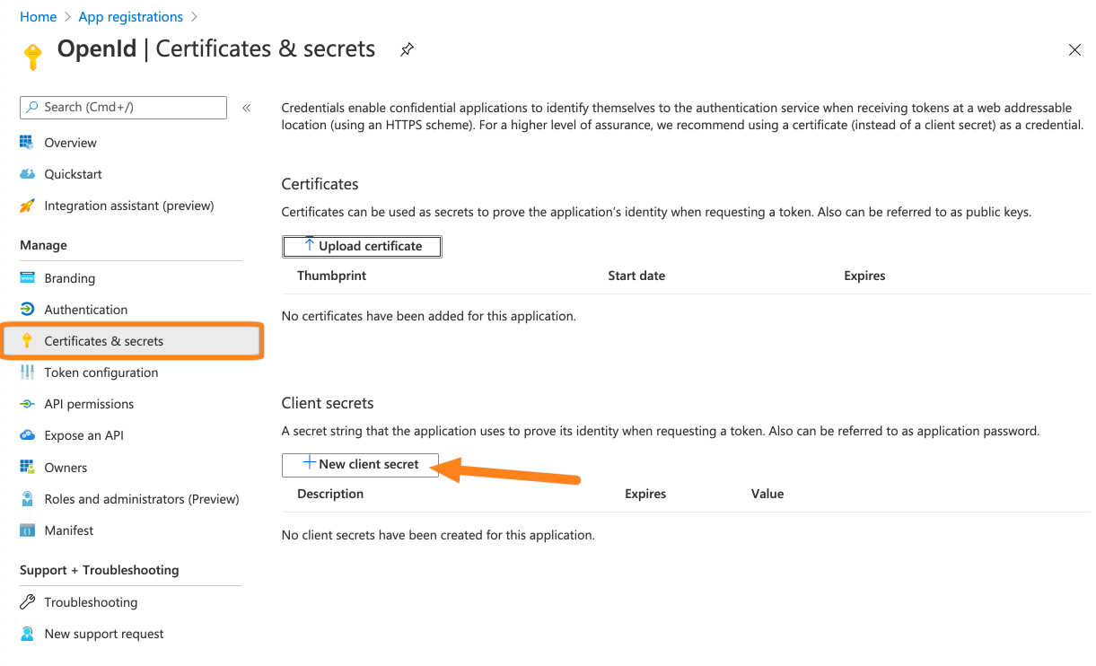Screen dimensions: 1096x666
Task: Click the Authentication icon
Action: [27, 310]
